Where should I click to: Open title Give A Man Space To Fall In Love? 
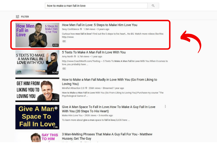pos(108,109)
